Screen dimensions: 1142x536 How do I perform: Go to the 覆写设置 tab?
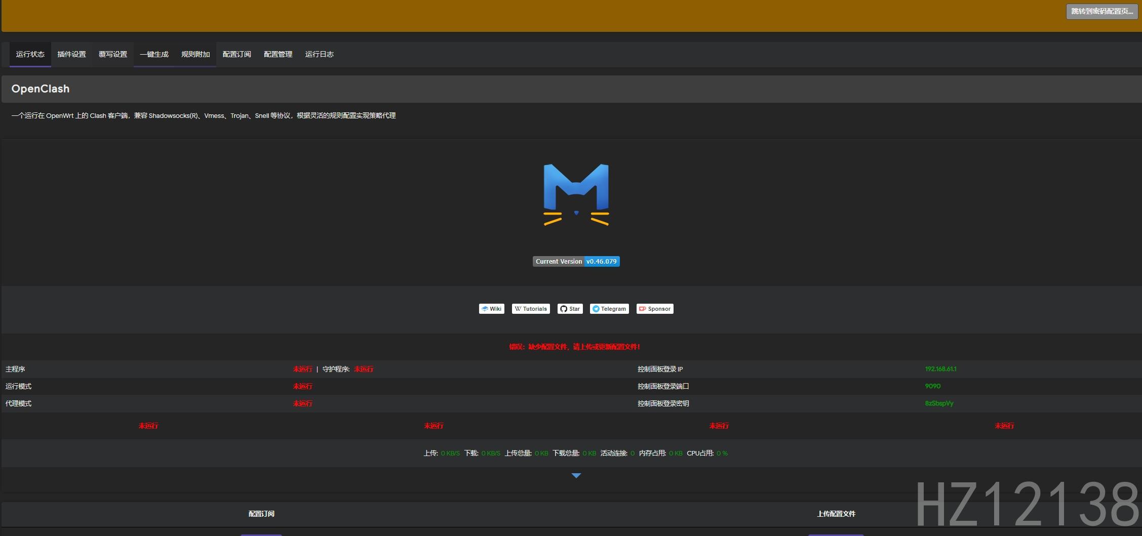113,54
